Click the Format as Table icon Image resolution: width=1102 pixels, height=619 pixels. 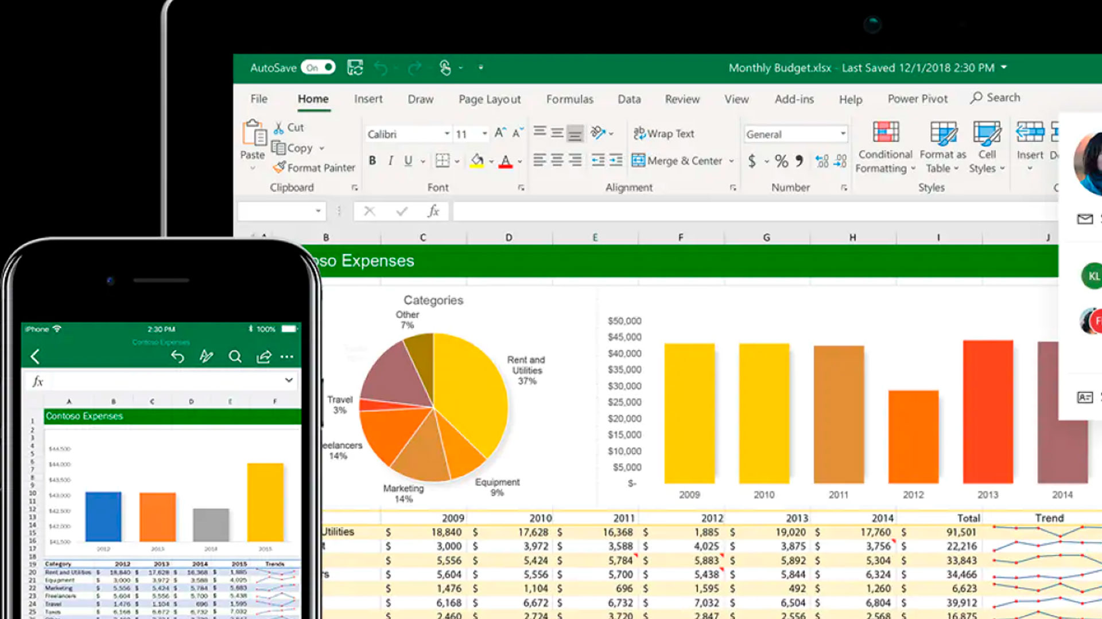click(x=943, y=132)
